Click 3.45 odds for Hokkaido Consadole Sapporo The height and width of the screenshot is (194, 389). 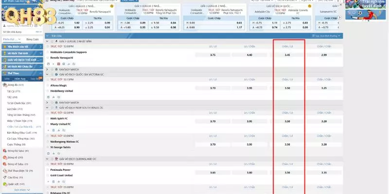click(x=287, y=55)
